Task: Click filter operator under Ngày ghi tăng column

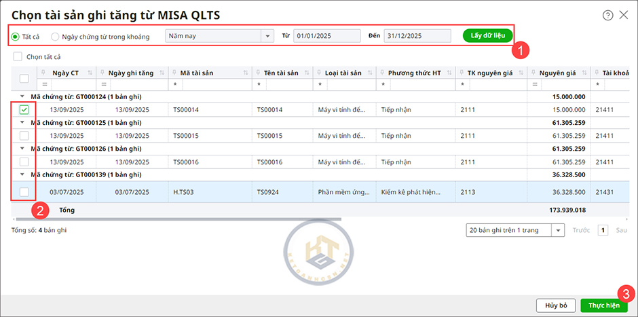Action: [x=103, y=85]
